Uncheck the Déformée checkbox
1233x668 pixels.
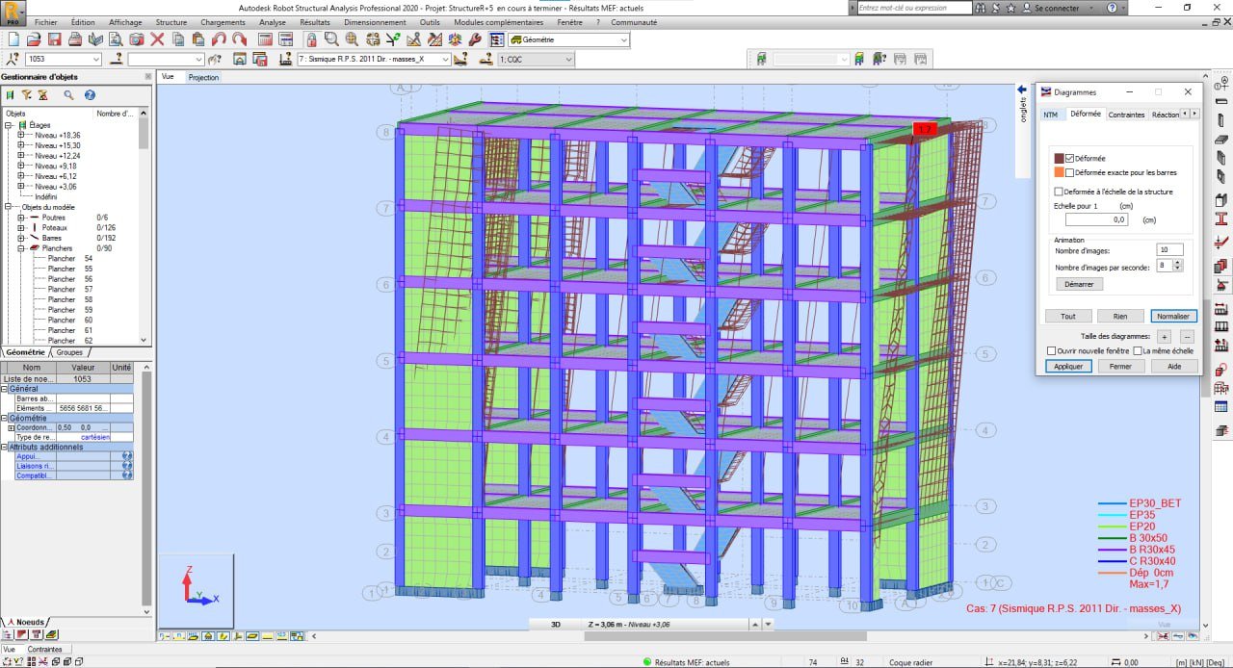(1069, 159)
